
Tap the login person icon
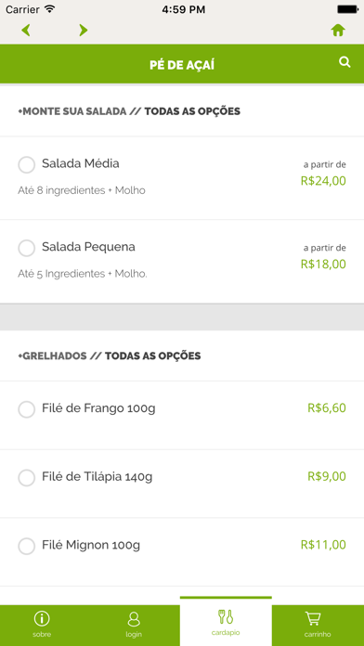click(134, 619)
